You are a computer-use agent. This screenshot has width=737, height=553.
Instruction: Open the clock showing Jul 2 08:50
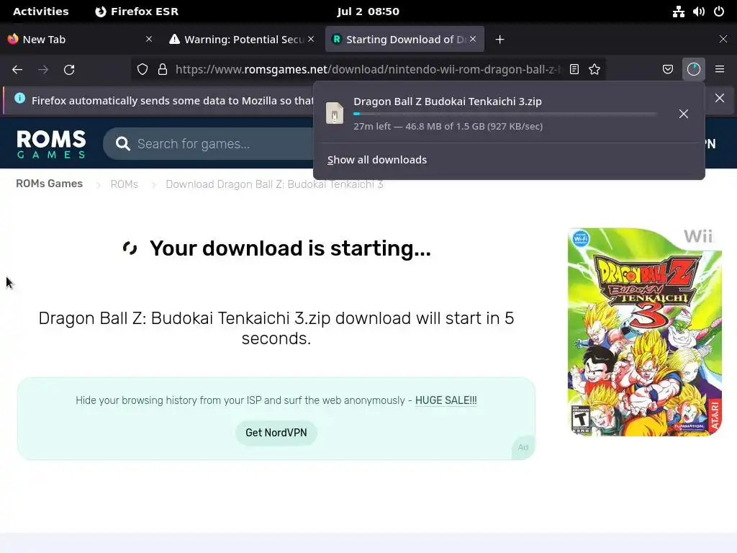point(368,12)
